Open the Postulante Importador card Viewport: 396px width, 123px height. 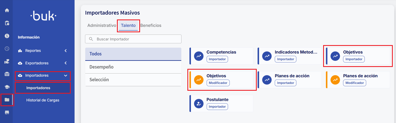coord(222,103)
